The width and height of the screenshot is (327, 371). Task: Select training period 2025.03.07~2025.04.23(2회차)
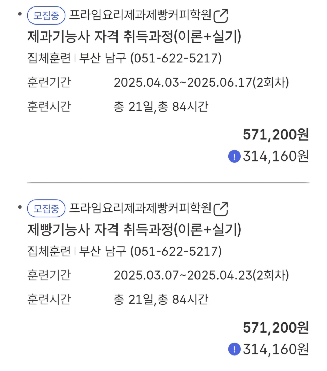(201, 275)
